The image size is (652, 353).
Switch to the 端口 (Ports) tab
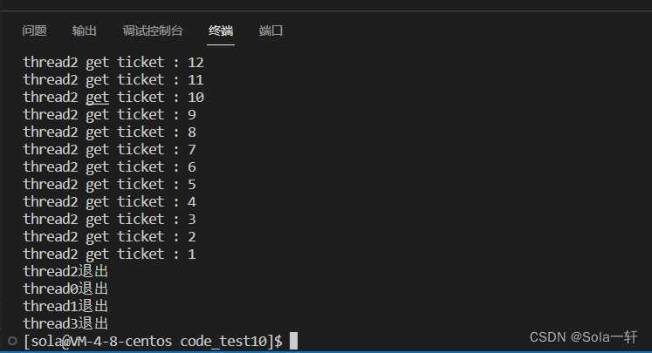(x=271, y=31)
